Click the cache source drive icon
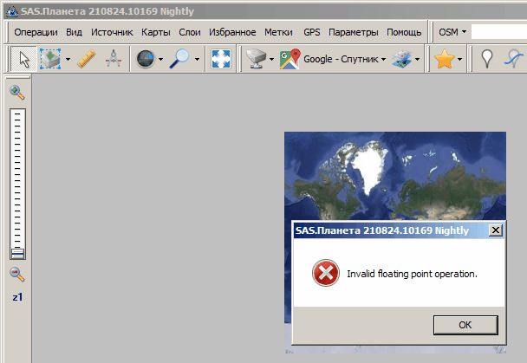Viewport: 527px width, 363px height. coord(257,60)
